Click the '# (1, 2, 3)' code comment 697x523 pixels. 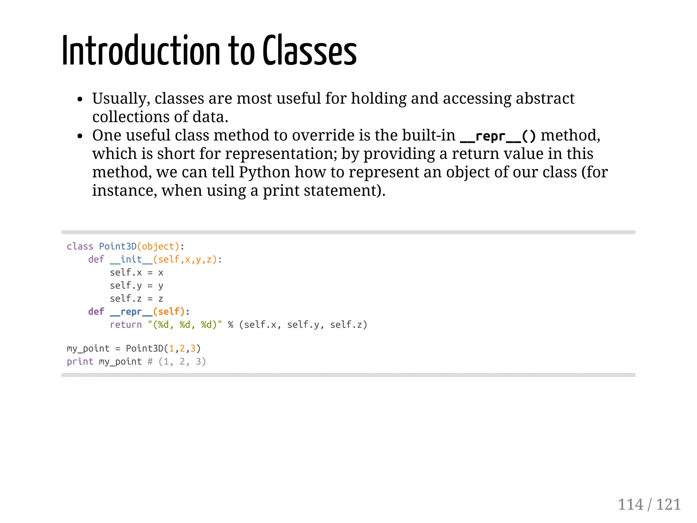pos(177,361)
